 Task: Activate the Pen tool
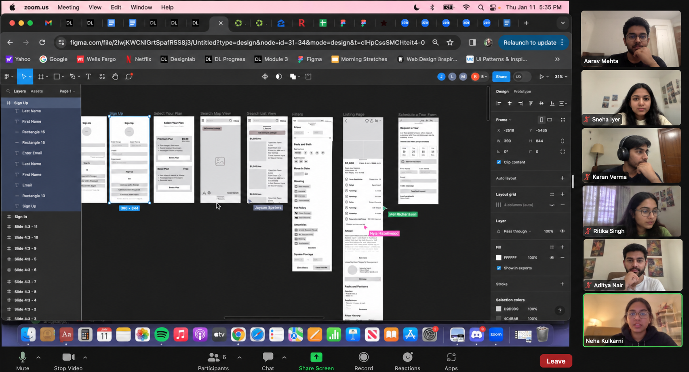tap(73, 76)
